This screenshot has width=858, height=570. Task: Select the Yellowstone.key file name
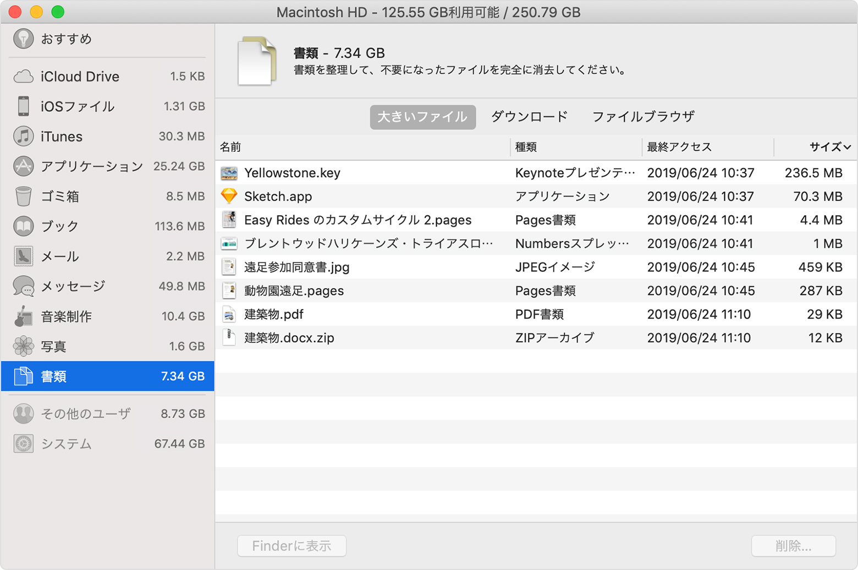click(x=292, y=173)
